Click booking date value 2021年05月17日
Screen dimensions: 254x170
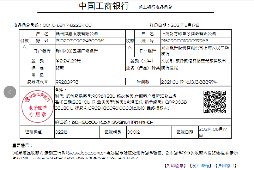(213, 132)
